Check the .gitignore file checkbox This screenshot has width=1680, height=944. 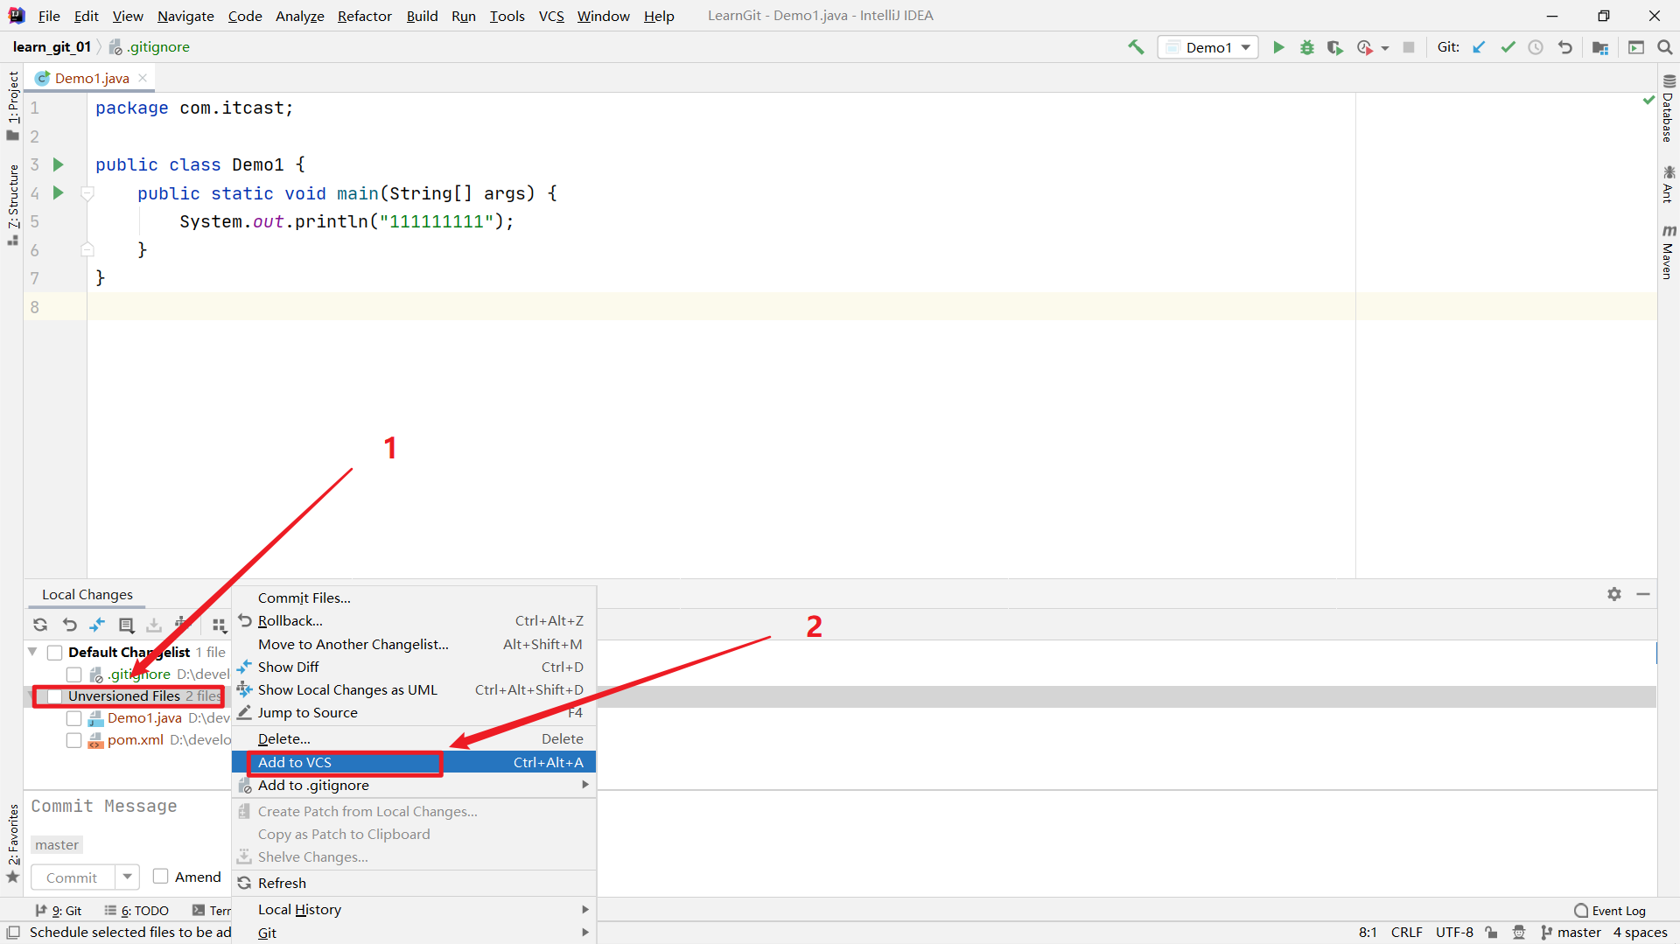click(74, 675)
